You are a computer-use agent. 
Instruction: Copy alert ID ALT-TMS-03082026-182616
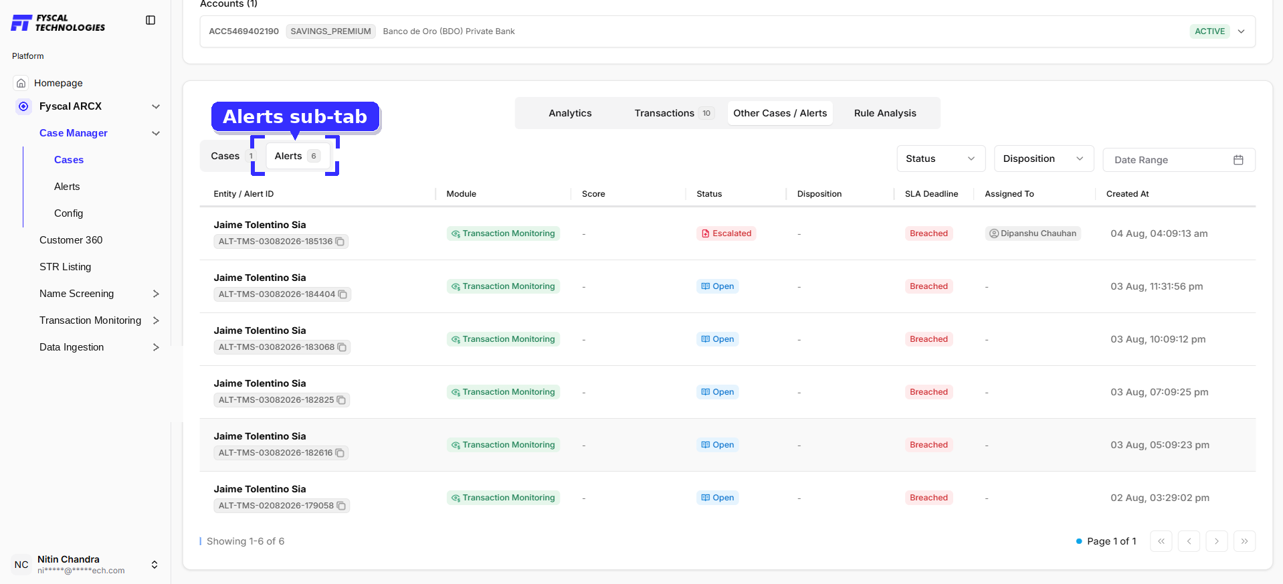(340, 453)
